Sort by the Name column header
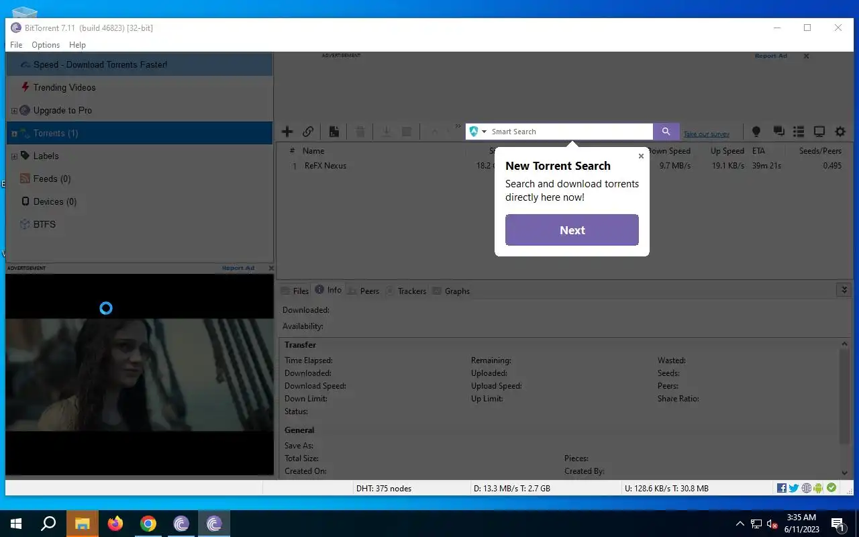Viewport: 859px width, 537px height. (x=313, y=151)
